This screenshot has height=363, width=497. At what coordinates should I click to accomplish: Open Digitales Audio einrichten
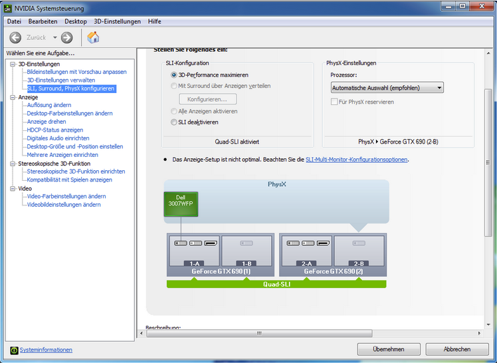pos(58,138)
